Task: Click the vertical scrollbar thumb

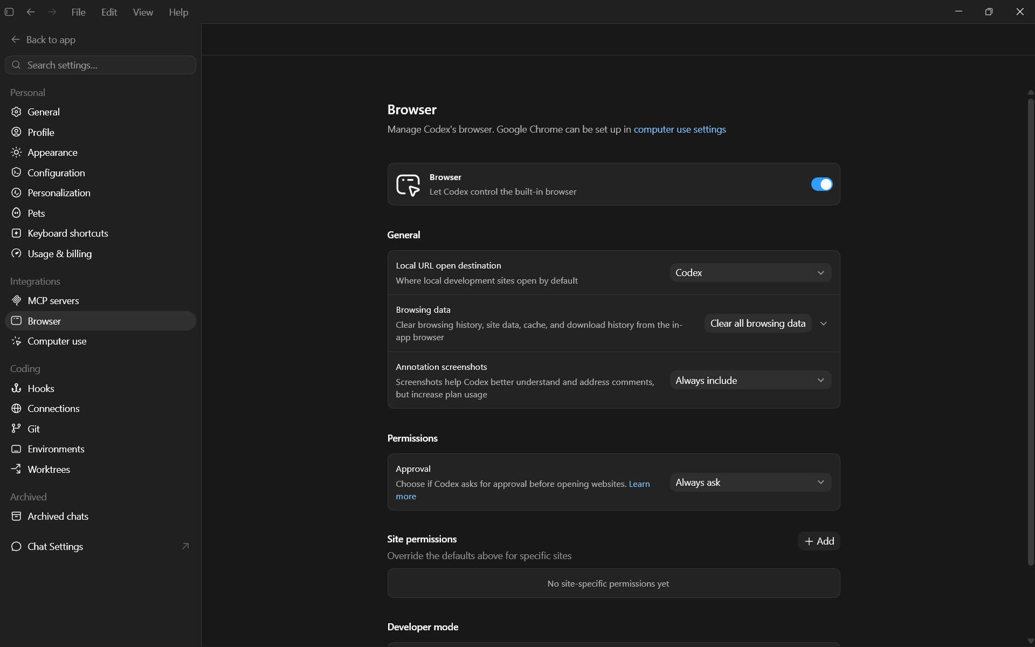Action: [1031, 332]
